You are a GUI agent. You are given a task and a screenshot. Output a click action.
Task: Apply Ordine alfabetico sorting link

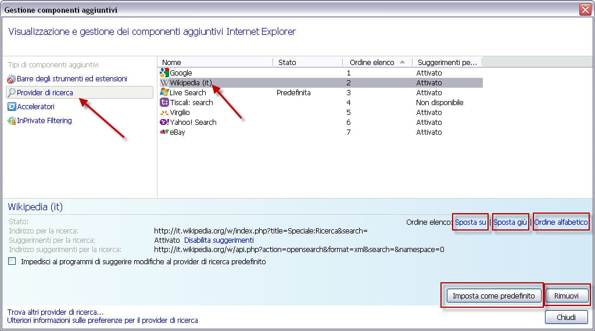[x=561, y=222]
